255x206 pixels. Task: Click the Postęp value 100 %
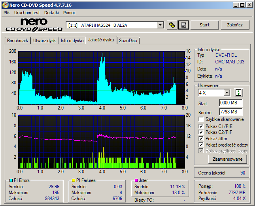[x=240, y=186]
